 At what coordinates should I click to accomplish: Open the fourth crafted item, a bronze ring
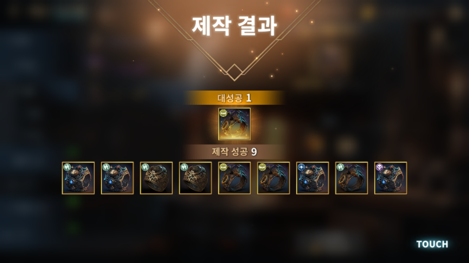[x=195, y=178]
